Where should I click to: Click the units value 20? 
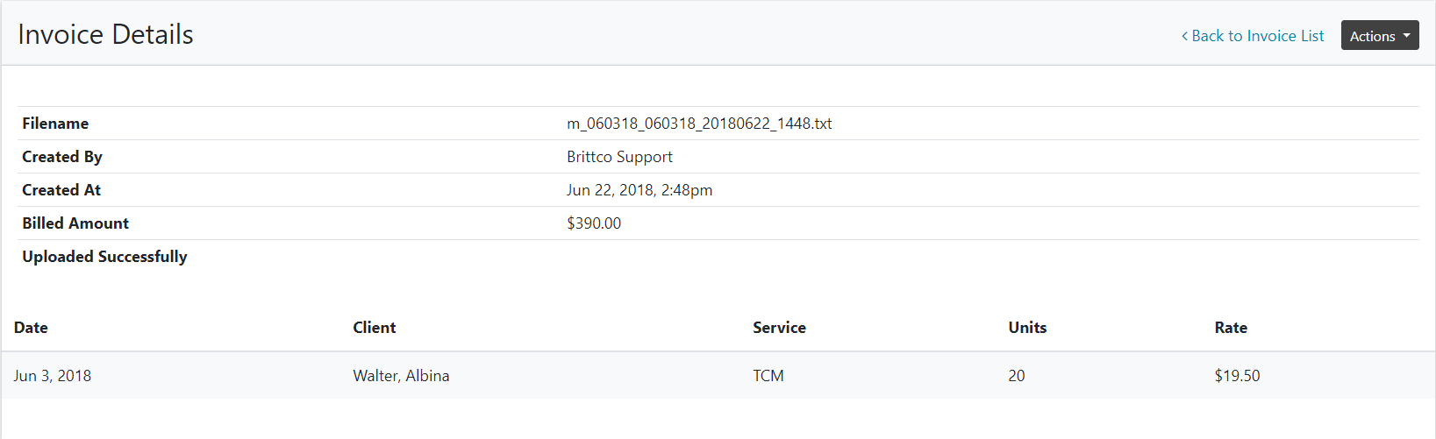(x=1017, y=376)
